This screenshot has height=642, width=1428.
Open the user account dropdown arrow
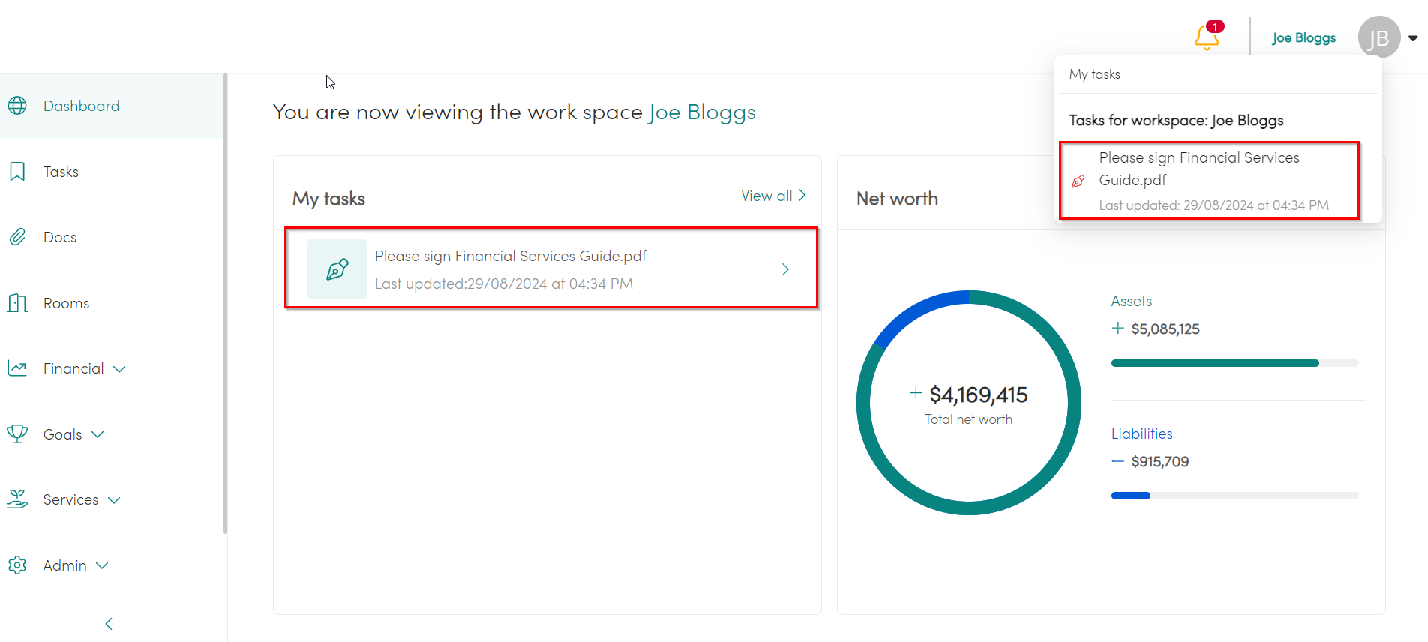pyautogui.click(x=1413, y=38)
